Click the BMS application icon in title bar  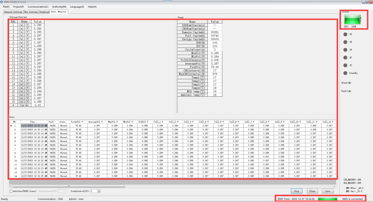pyautogui.click(x=2, y=2)
